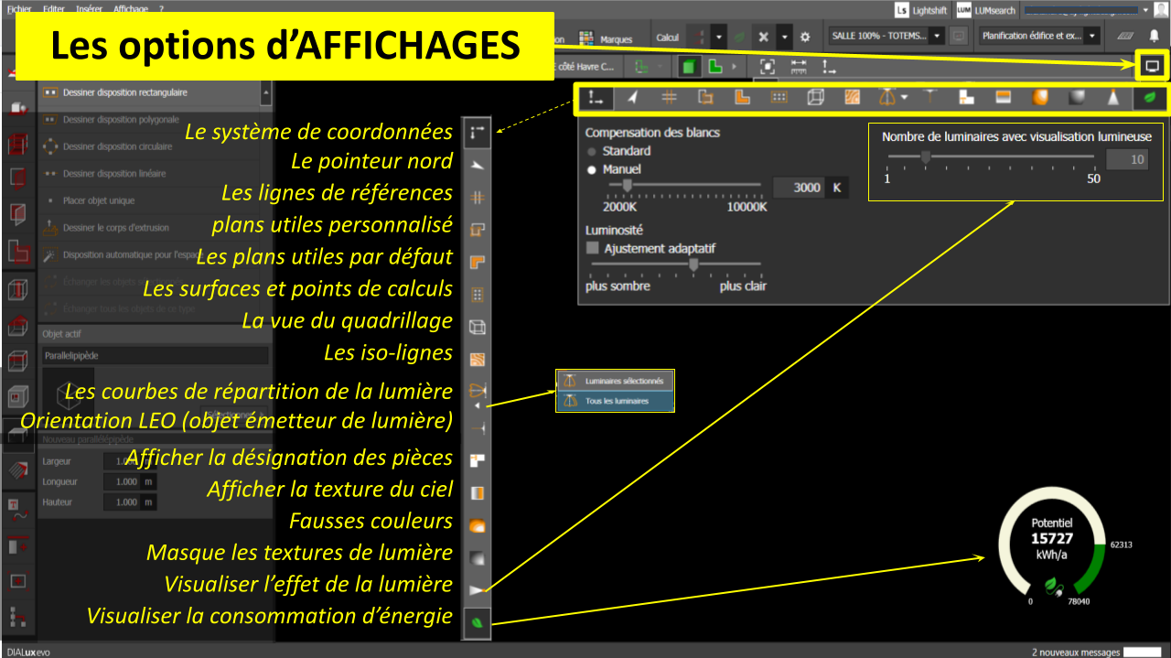Toggle LEO orientation icon in horizontal display bar
This screenshot has height=658, width=1171.
[929, 98]
